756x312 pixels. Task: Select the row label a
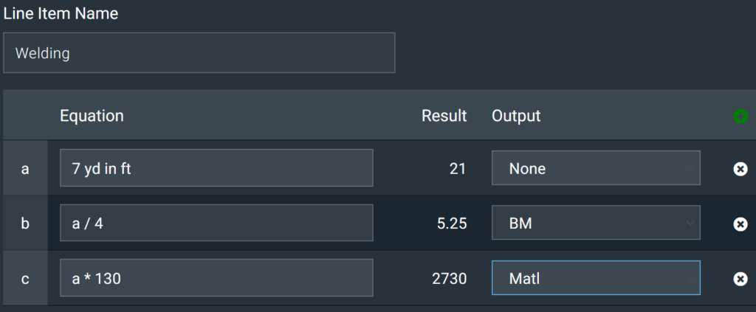[x=25, y=168]
